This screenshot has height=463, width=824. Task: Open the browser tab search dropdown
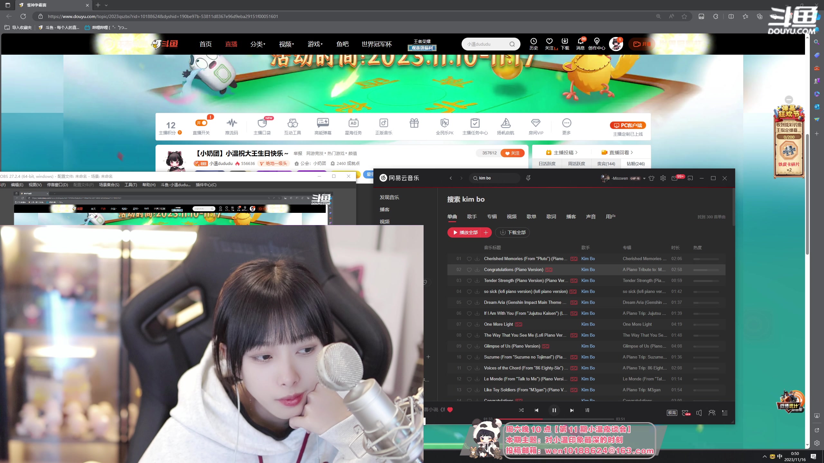[106, 5]
